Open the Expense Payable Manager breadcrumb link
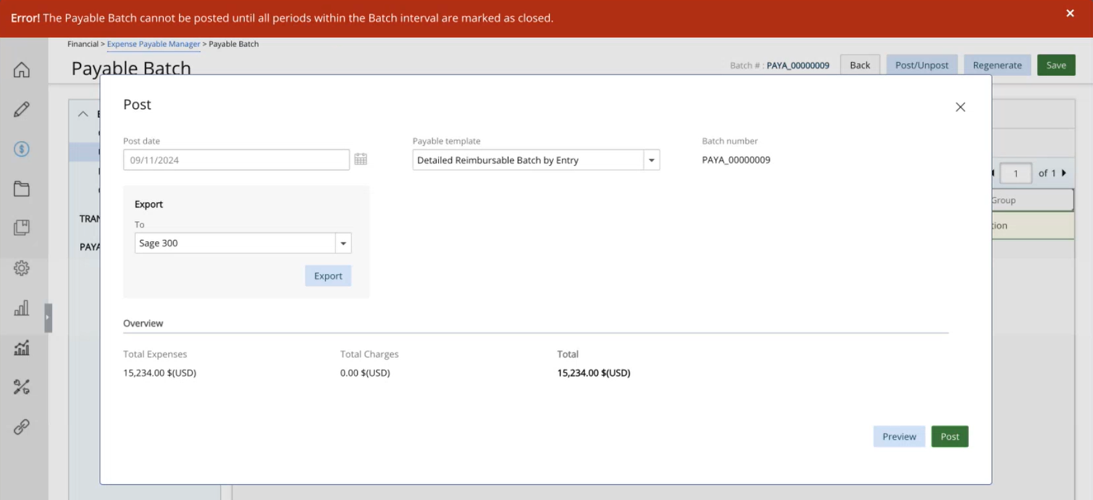 [x=153, y=44]
